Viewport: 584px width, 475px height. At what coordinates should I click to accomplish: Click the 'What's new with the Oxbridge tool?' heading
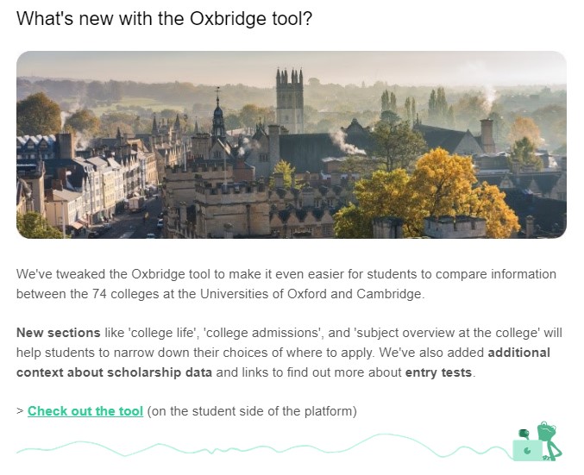tap(164, 18)
